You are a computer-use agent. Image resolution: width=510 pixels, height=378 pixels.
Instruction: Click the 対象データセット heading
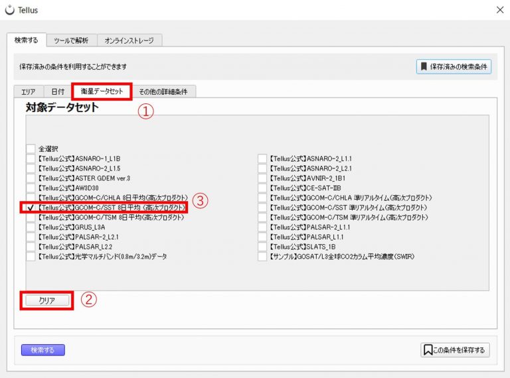(62, 107)
